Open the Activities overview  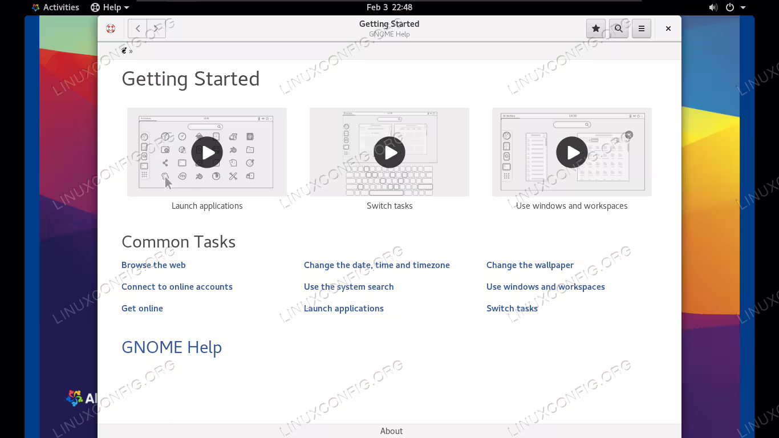pyautogui.click(x=55, y=7)
